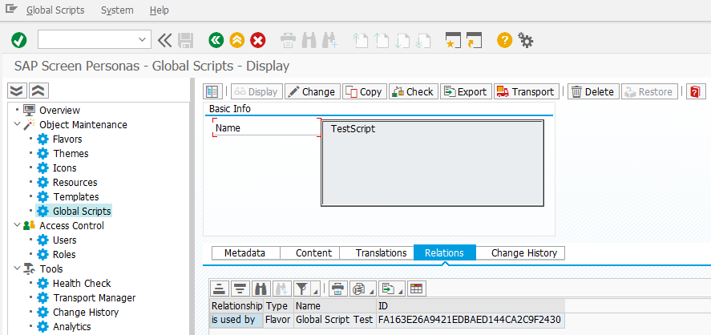The height and width of the screenshot is (335, 711).
Task: Collapse the Access Control tree node
Action: tap(17, 225)
